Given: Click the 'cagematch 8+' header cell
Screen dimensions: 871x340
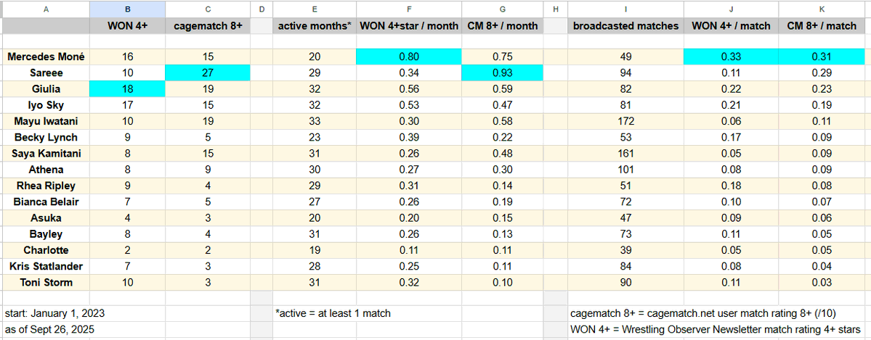Looking at the screenshot, I should 208,25.
